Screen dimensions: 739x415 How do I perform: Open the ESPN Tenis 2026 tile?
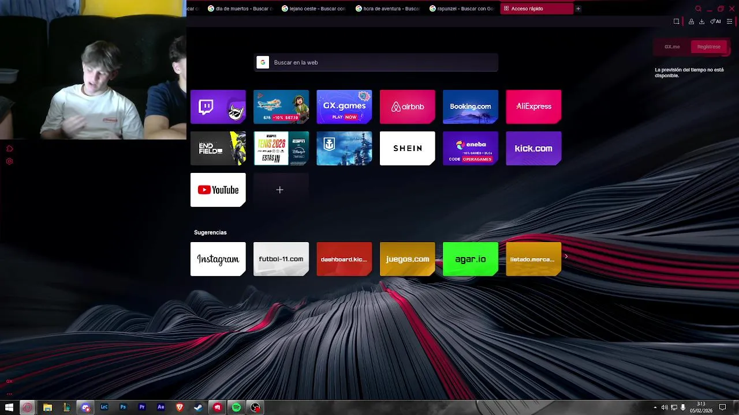coord(281,148)
